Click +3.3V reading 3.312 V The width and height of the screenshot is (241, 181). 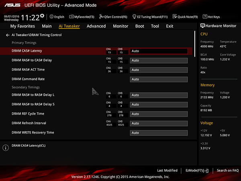[205, 148]
